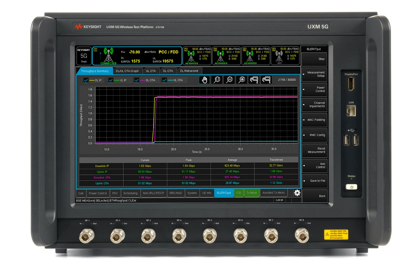
Task: Open the Scheduling tab
Action: 130,193
